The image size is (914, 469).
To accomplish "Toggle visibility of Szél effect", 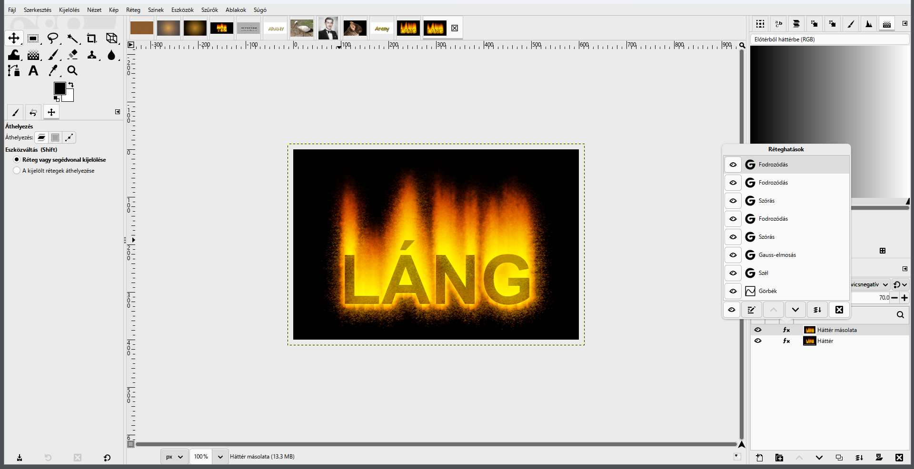I will 733,273.
